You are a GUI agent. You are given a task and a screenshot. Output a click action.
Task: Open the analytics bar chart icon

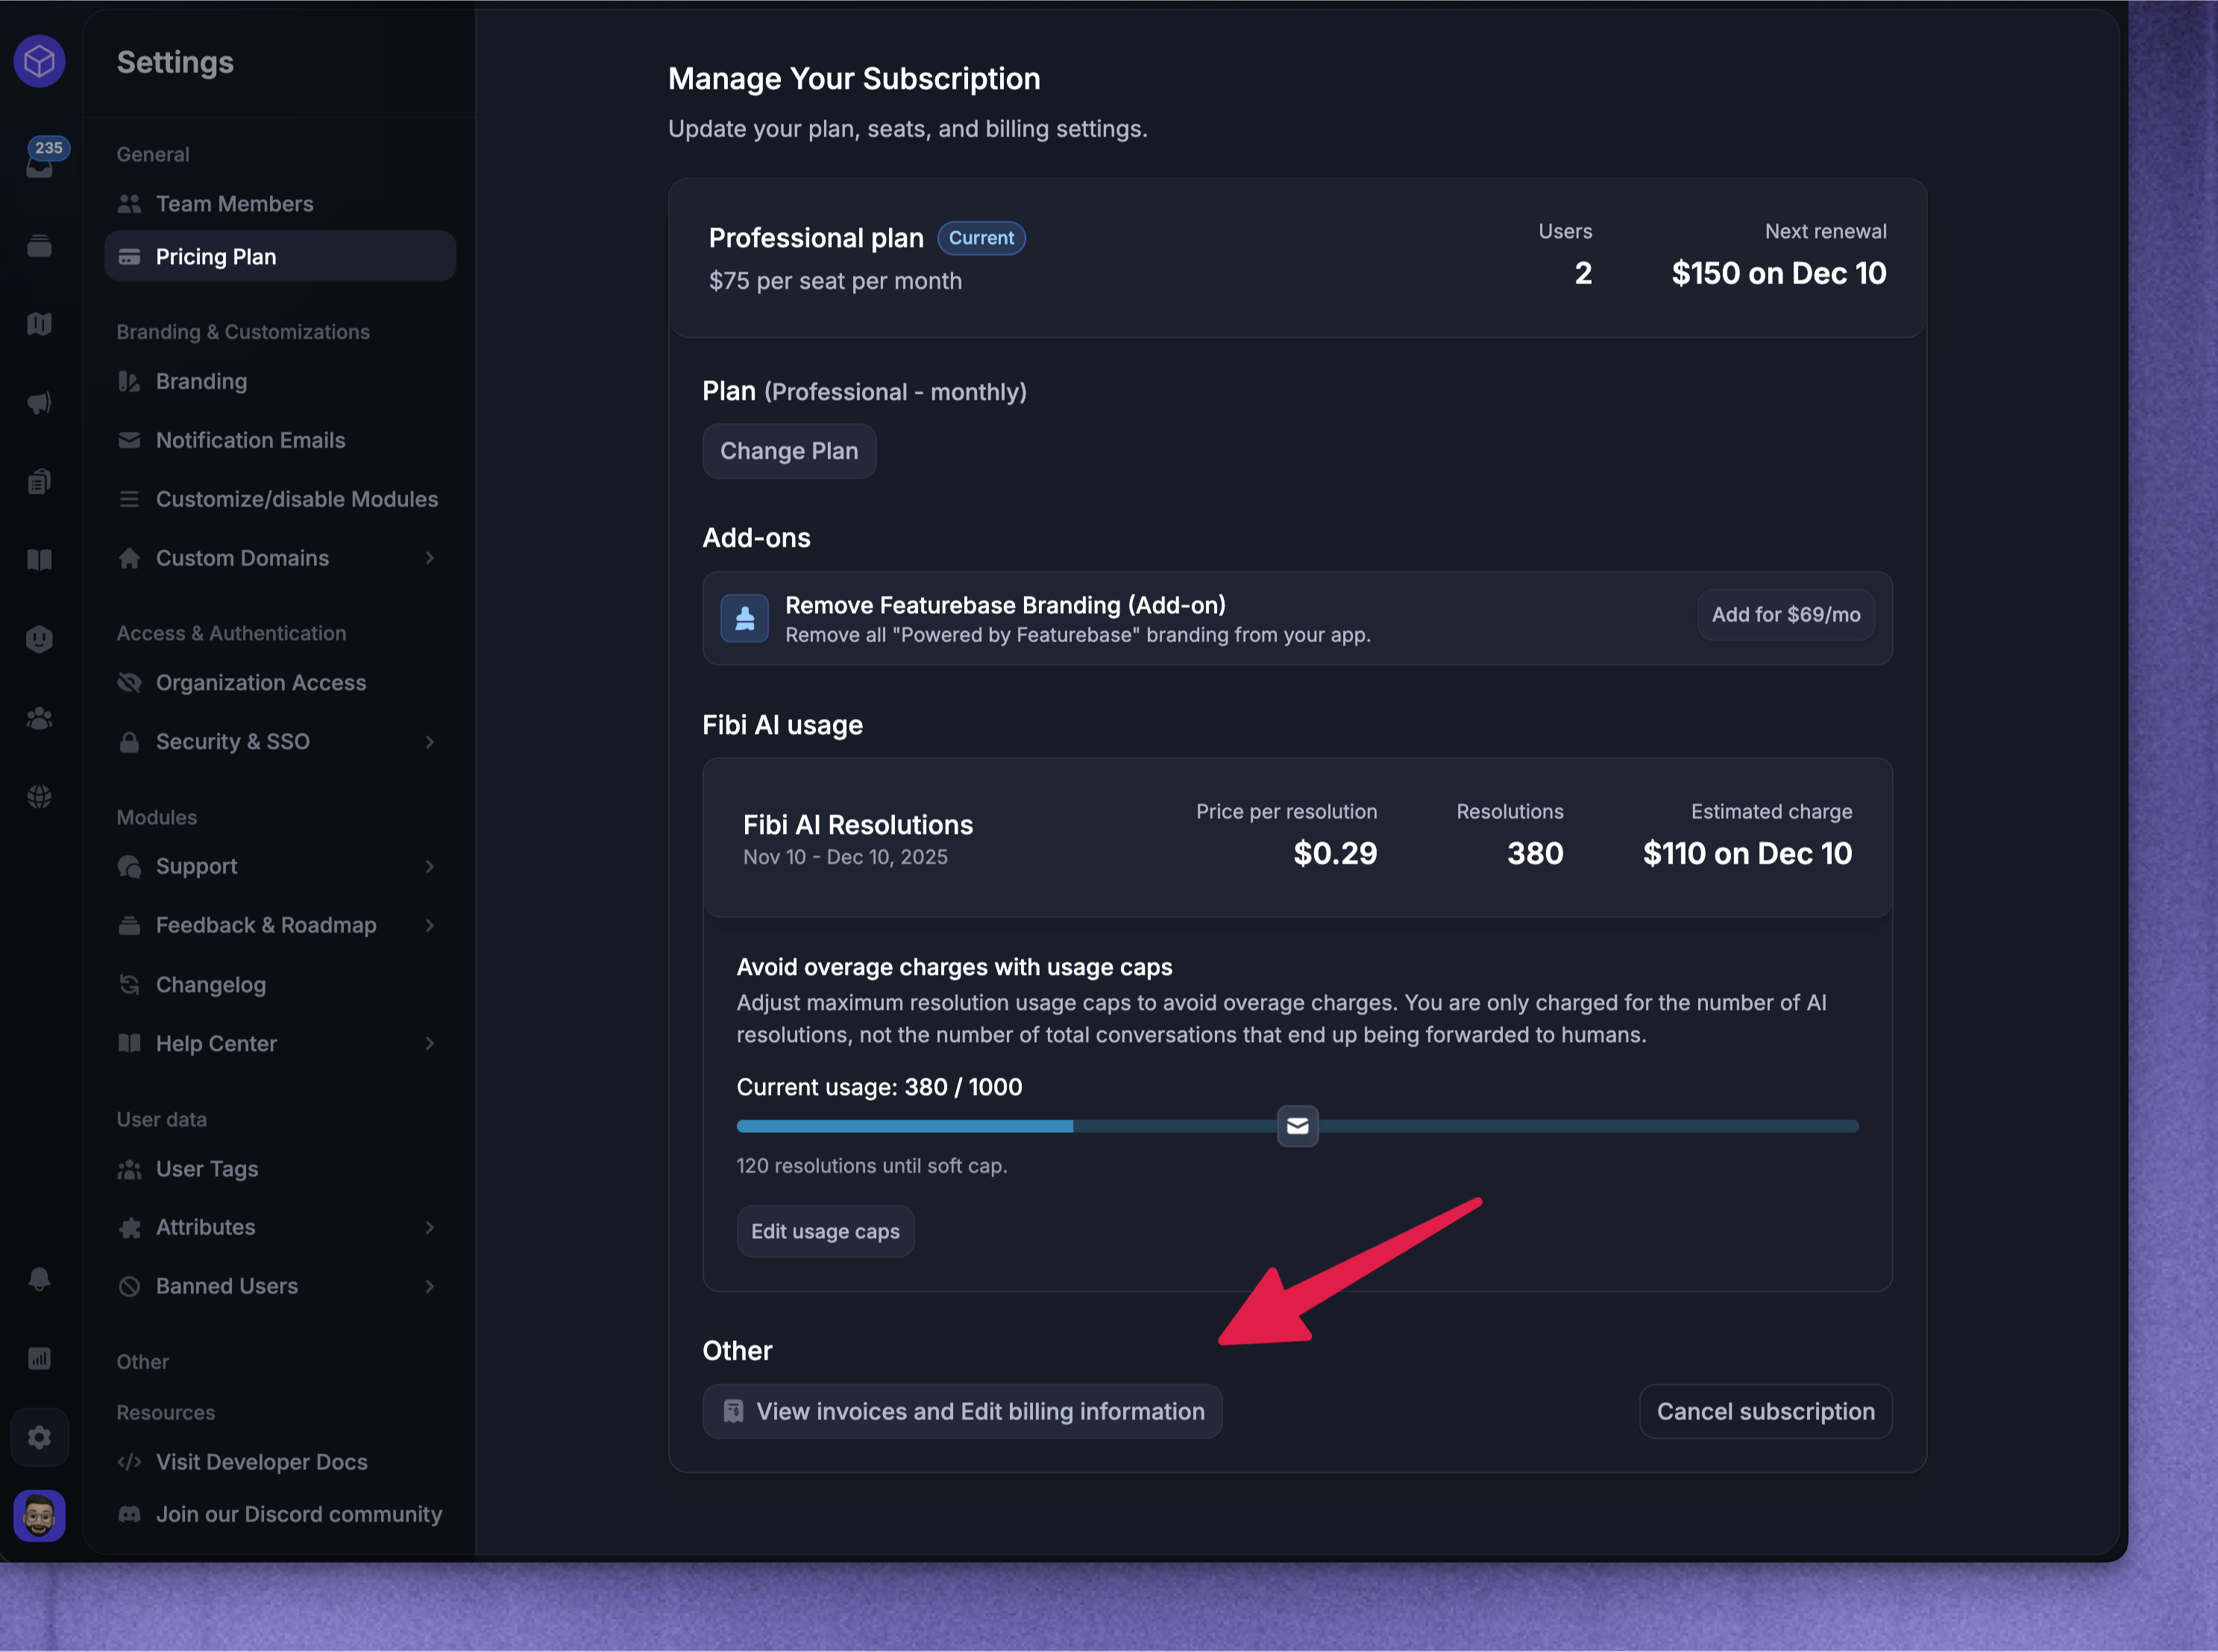coord(39,1358)
